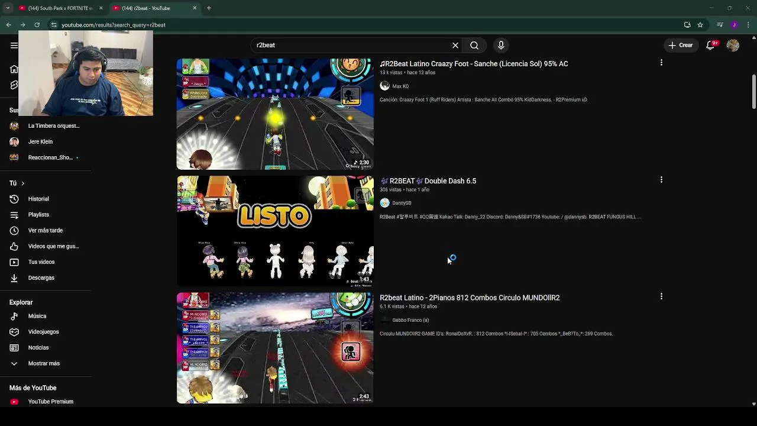
Task: Play the Craazy Foot video thumbnail
Action: [275, 114]
